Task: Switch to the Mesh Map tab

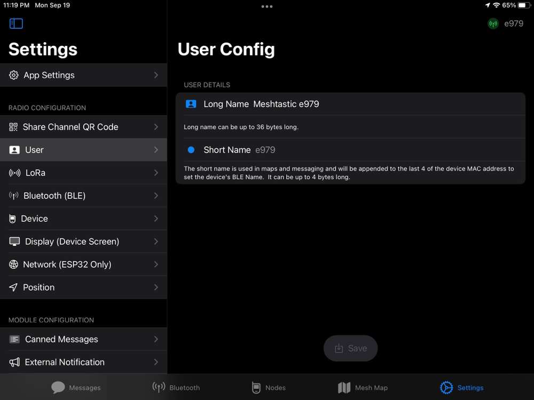Action: pos(363,387)
